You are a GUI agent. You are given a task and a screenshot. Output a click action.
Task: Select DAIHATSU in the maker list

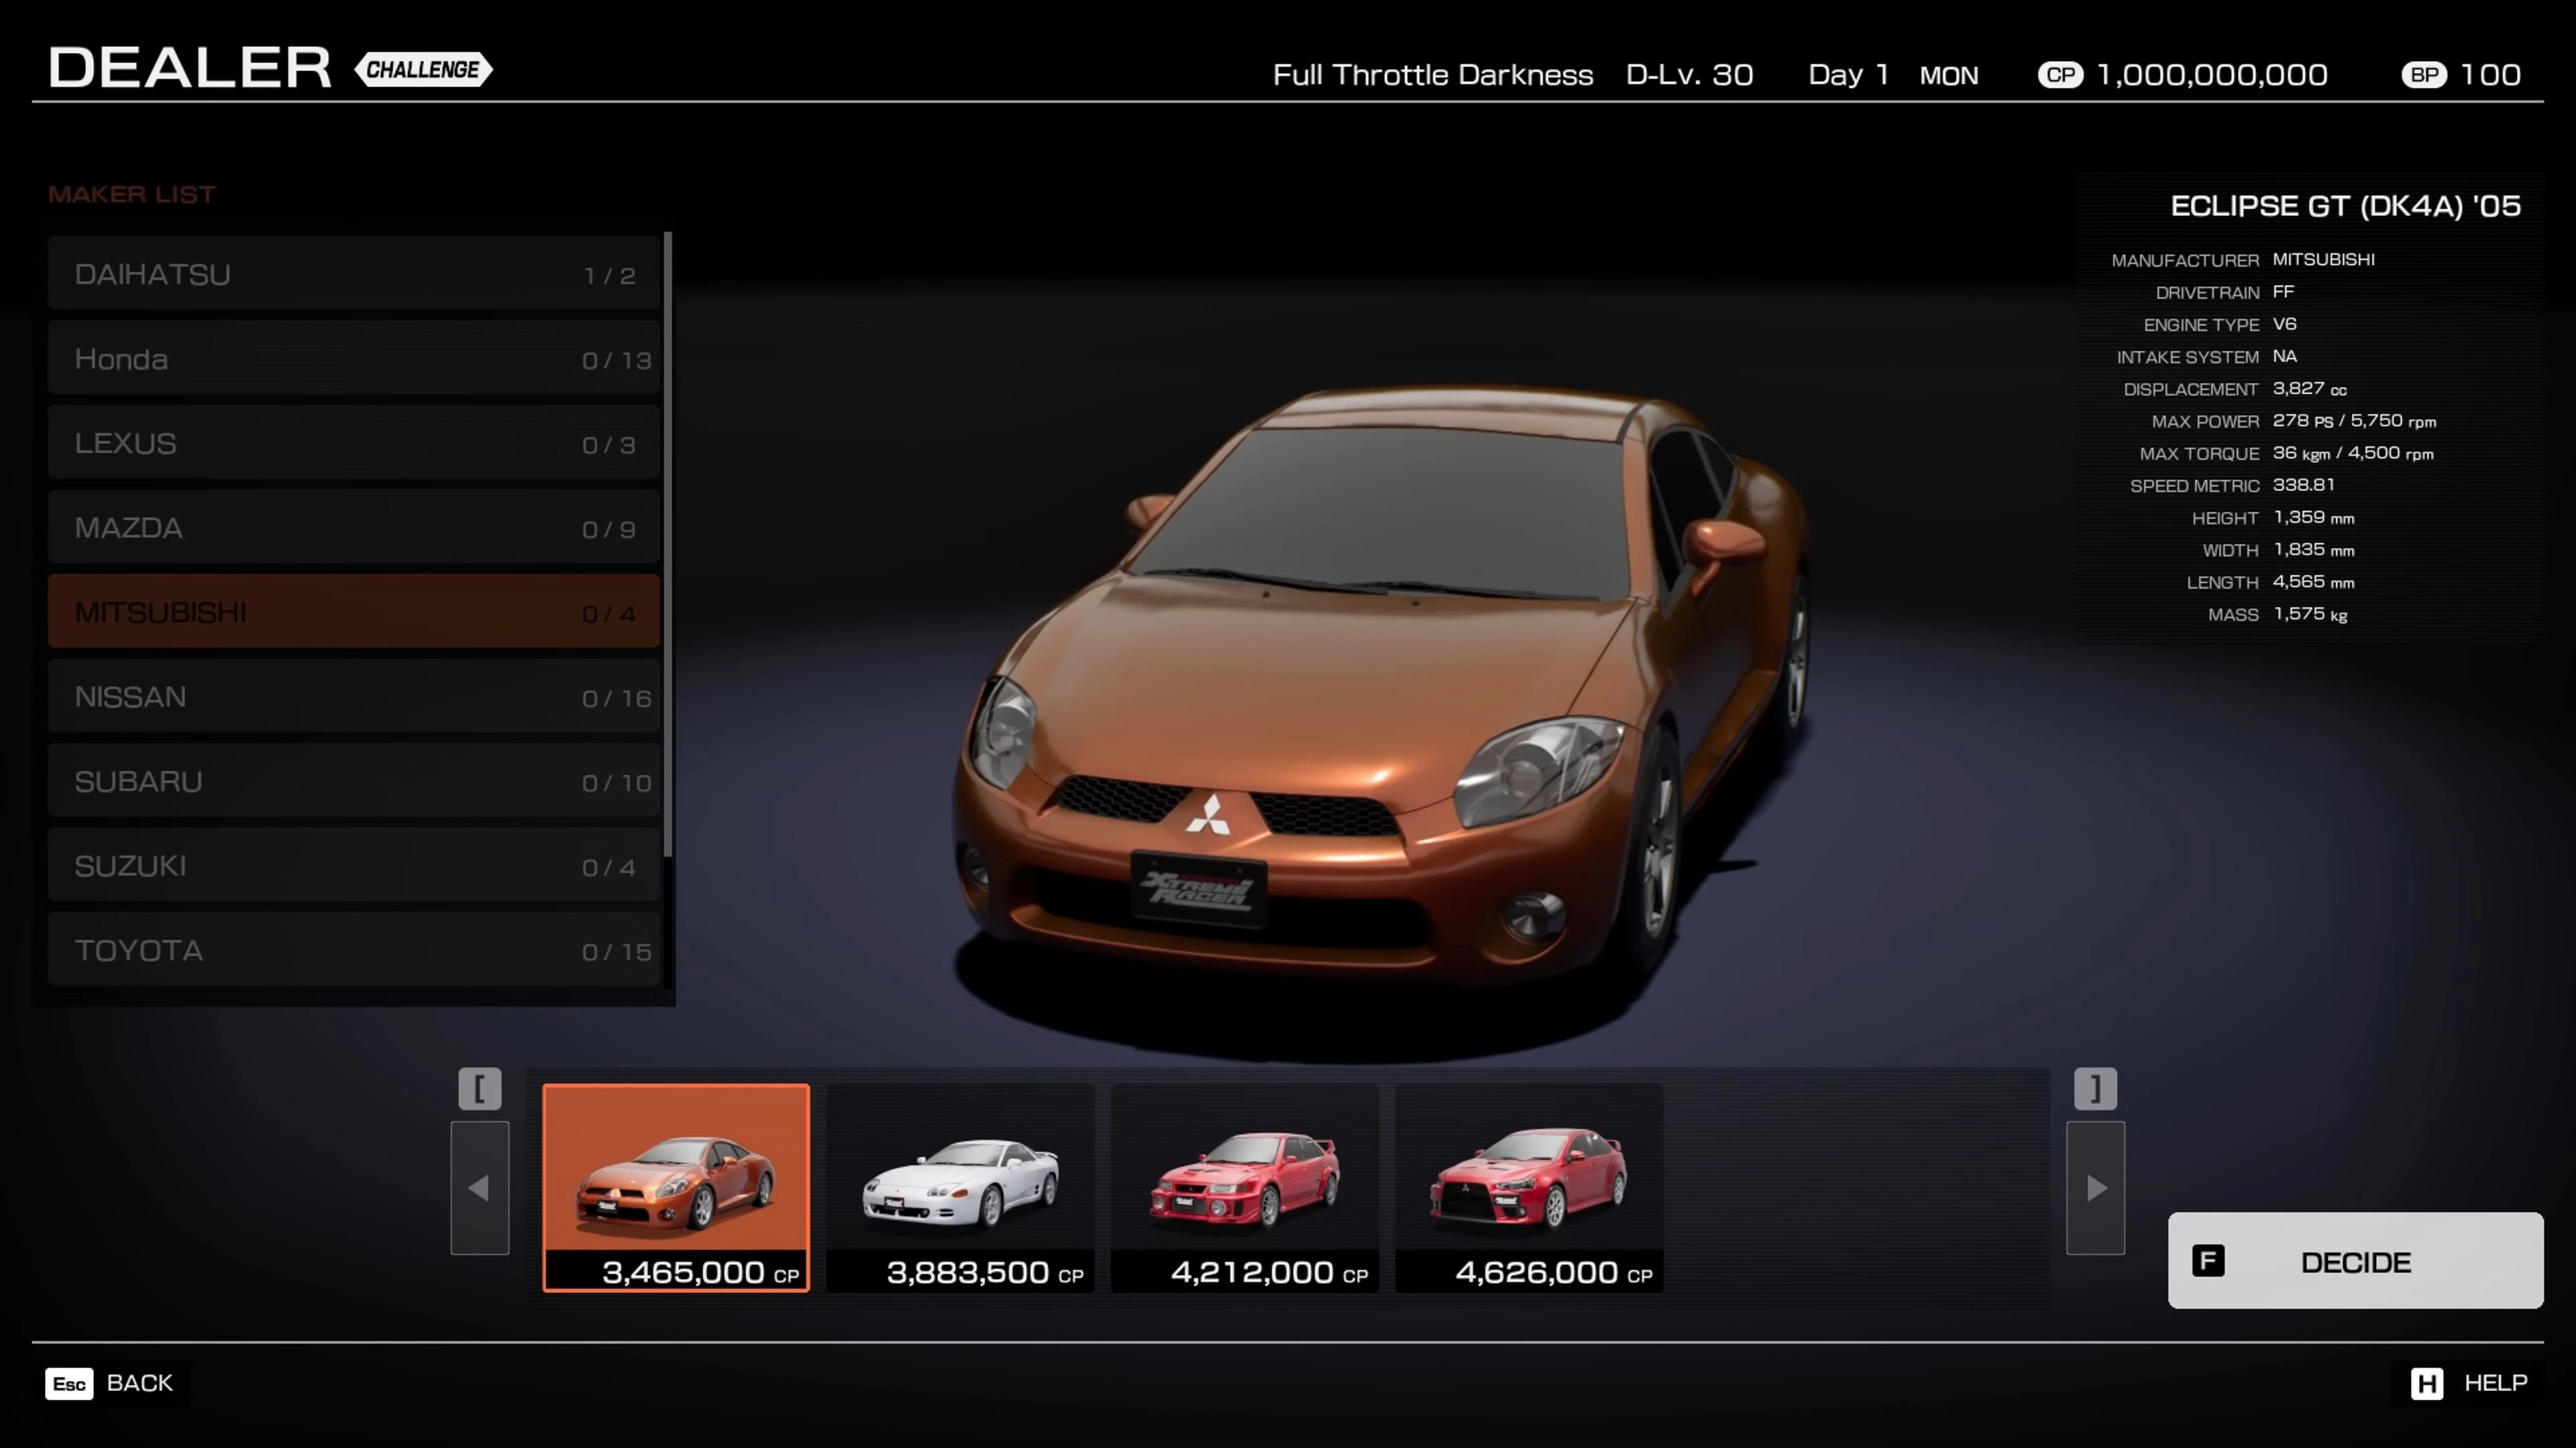tap(353, 274)
